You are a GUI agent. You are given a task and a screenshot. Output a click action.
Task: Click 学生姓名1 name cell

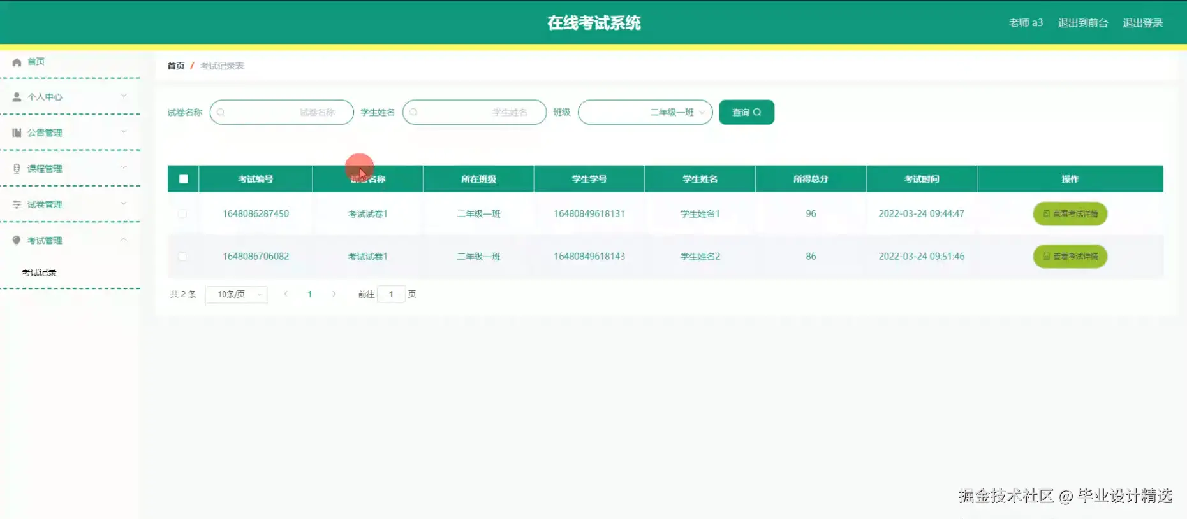[700, 214]
